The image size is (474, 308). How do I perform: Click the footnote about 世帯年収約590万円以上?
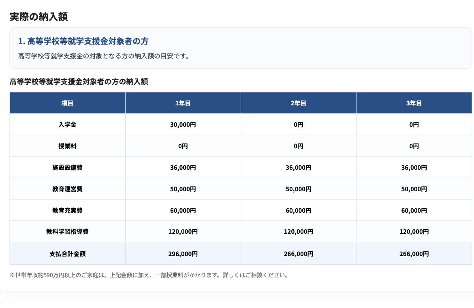click(149, 275)
